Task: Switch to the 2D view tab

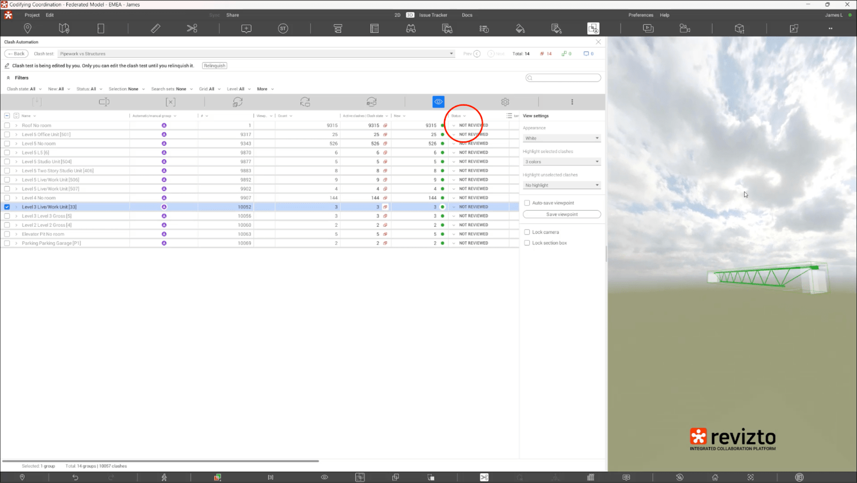Action: 397,15
